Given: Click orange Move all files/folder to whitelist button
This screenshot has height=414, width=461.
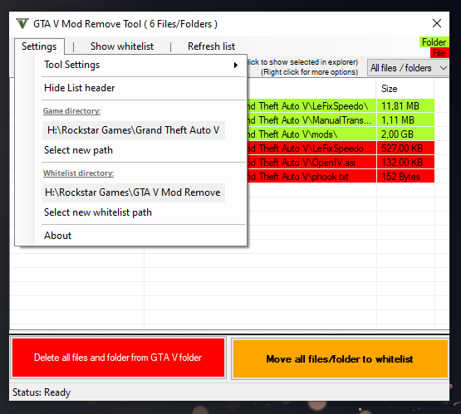Looking at the screenshot, I should pos(340,358).
